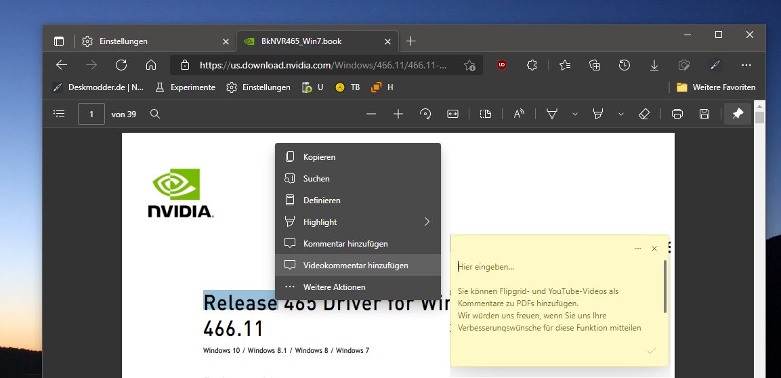This screenshot has width=781, height=378.
Task: Click the PDF page number field
Action: (x=91, y=114)
